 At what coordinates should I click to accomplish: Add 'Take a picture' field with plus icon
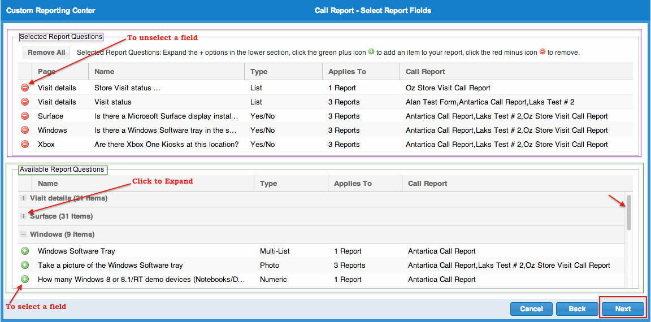click(25, 265)
